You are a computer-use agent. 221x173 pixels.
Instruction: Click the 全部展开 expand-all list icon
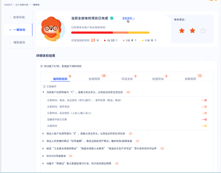(44, 86)
